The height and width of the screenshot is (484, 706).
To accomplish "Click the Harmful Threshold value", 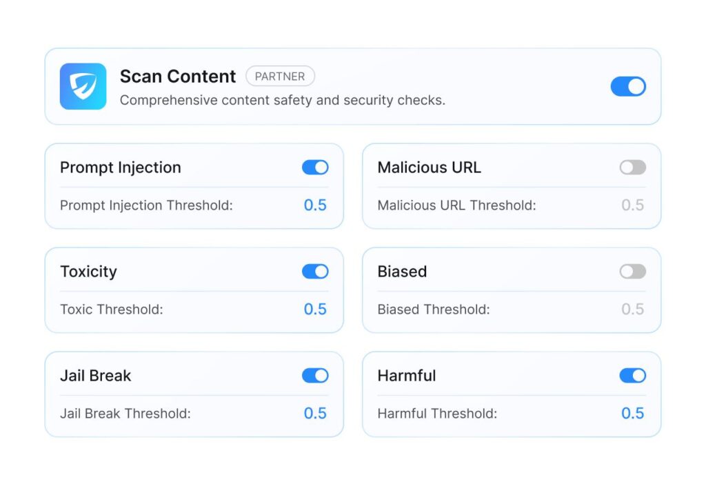I will tap(632, 414).
